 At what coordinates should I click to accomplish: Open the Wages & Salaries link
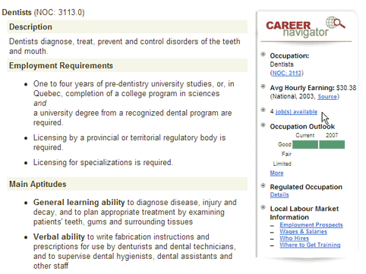(303, 232)
